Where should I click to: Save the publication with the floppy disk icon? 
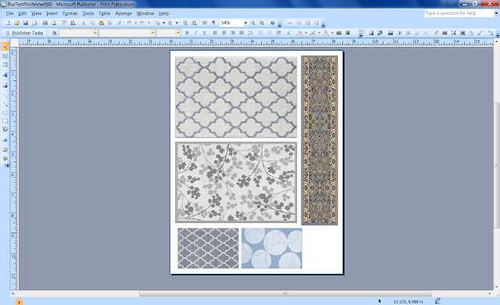coord(26,23)
